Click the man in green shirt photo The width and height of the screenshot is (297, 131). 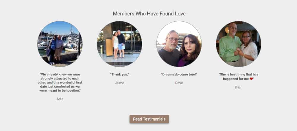(230, 44)
